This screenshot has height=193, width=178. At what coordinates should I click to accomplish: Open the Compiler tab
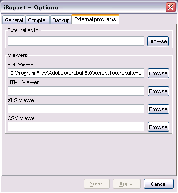tap(38, 20)
